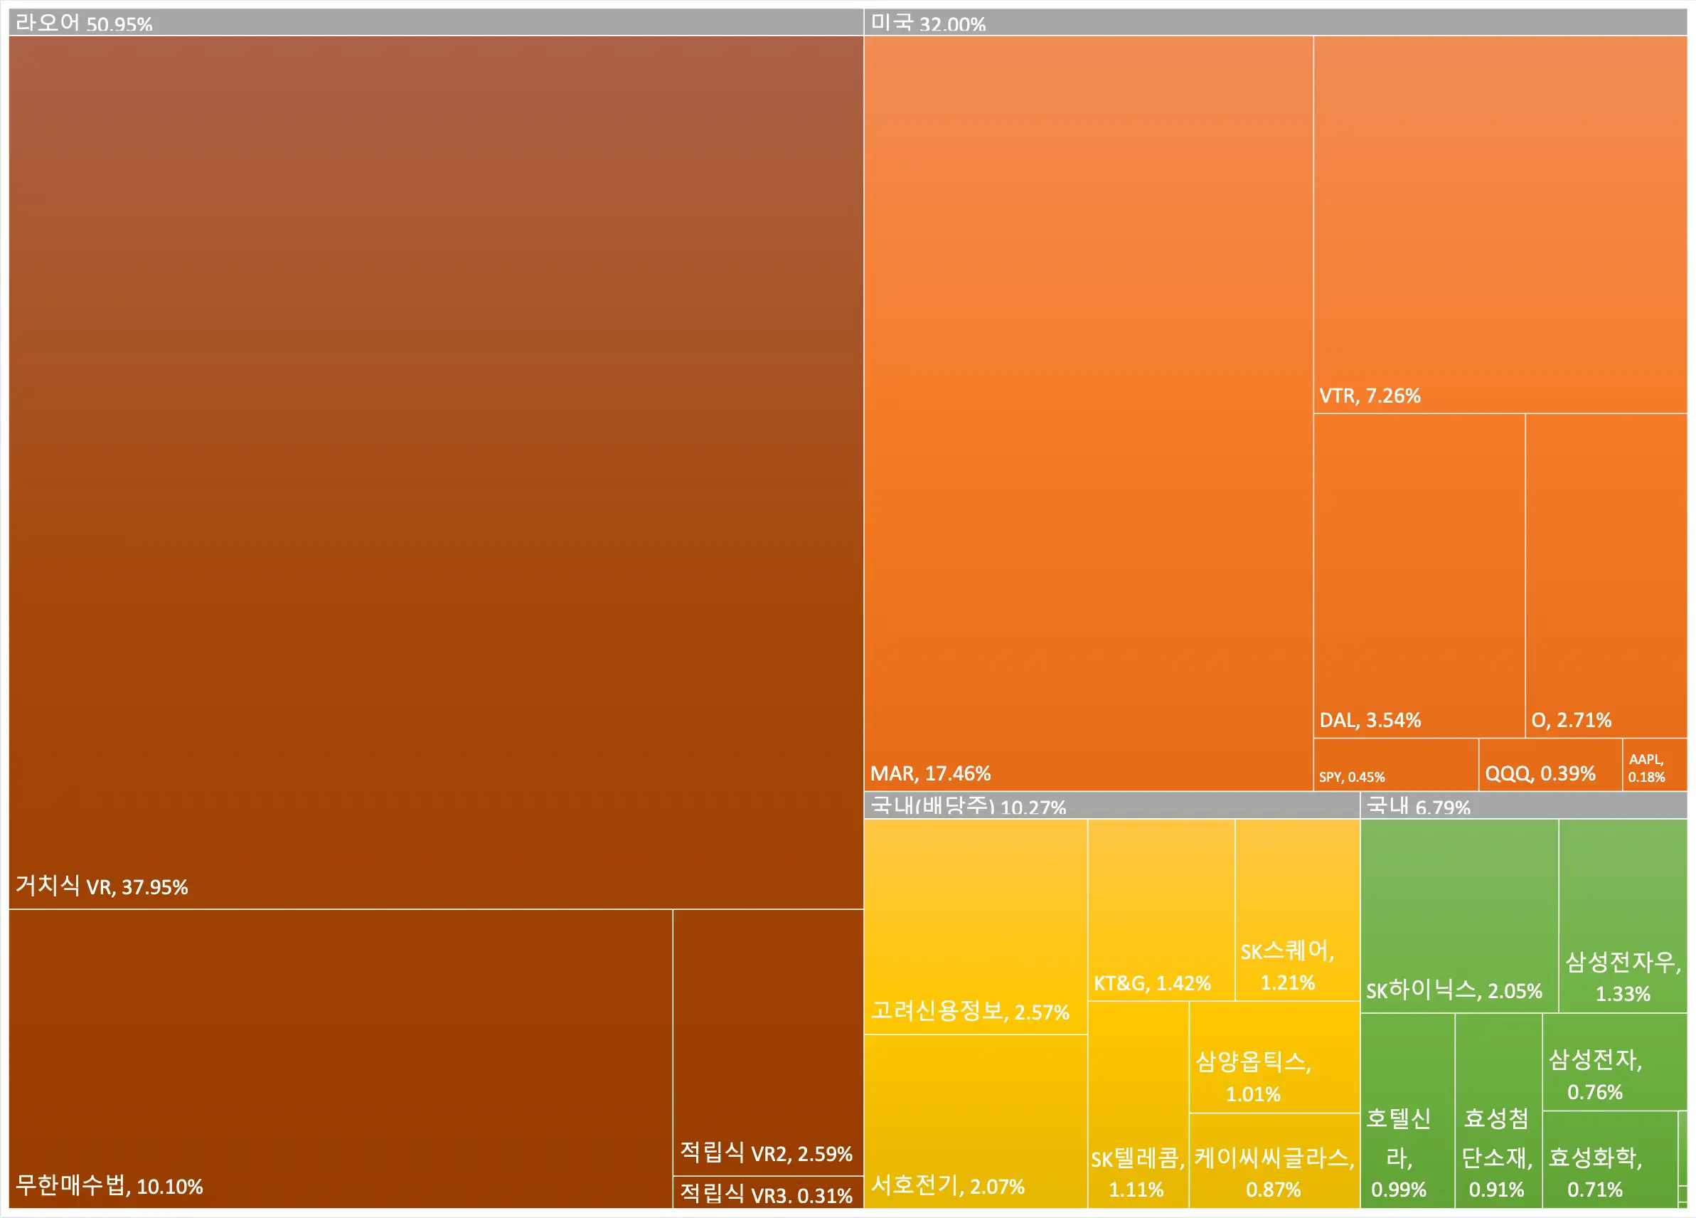Click the 무한매수법 10.10% block

tap(340, 1059)
